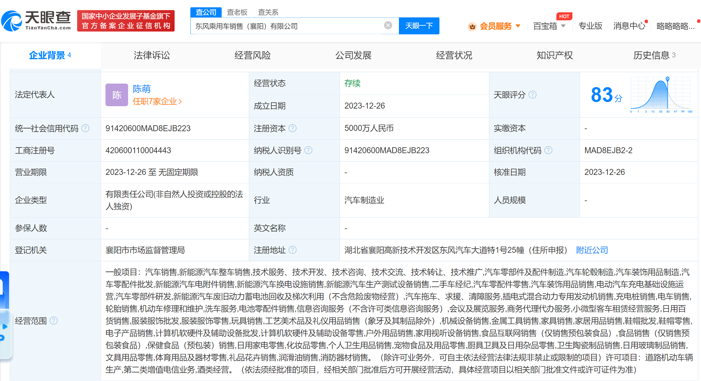
Task: Click taxpayer ID value next to 纳税人识别号
Action: coord(387,150)
